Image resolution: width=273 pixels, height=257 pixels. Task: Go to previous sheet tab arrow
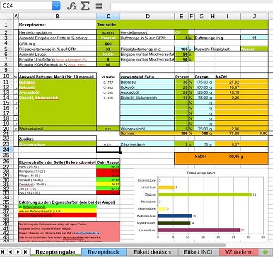pyautogui.click(x=11, y=252)
